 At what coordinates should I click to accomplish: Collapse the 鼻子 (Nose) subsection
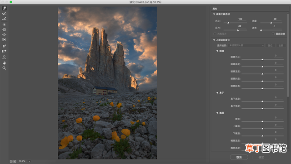pos(217,93)
